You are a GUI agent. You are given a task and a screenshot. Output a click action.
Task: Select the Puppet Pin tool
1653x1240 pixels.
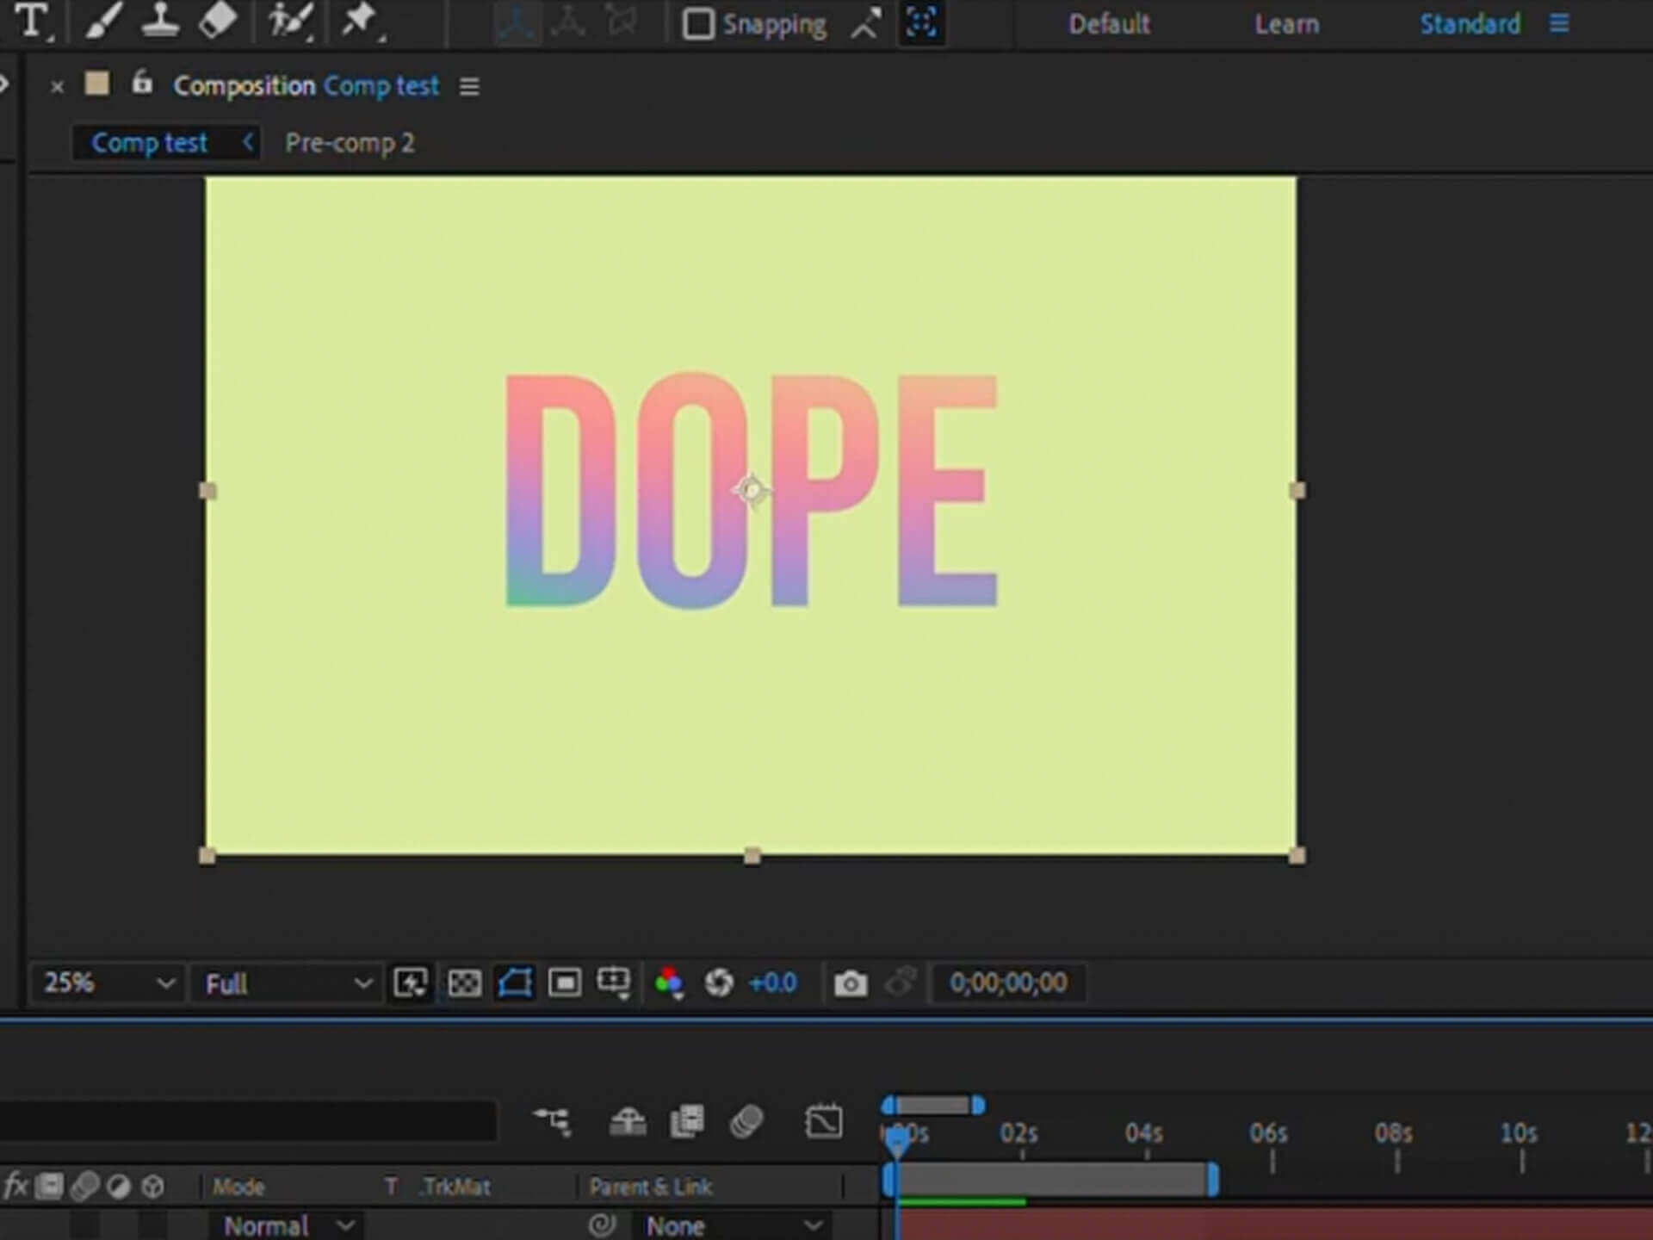coord(360,22)
